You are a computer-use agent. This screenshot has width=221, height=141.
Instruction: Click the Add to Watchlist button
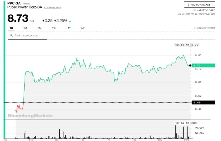coord(199,5)
